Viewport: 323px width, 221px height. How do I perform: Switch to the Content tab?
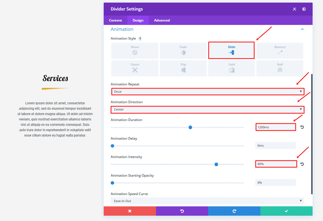(x=116, y=20)
